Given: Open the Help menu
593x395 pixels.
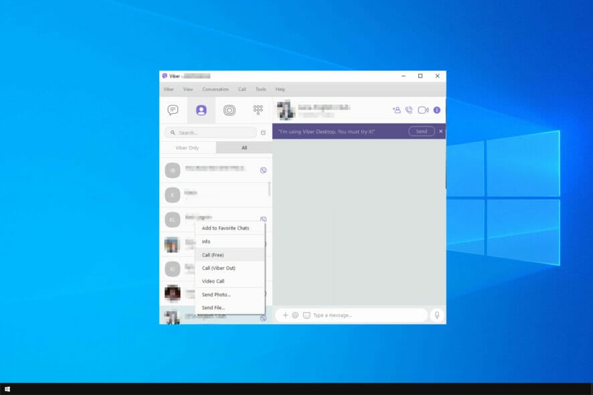Looking at the screenshot, I should [280, 89].
